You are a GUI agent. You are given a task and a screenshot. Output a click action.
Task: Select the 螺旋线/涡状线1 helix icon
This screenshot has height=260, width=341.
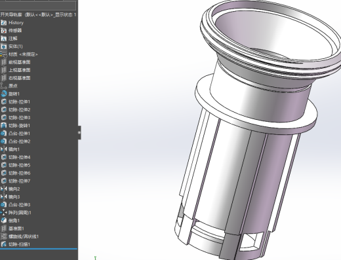click(3, 236)
